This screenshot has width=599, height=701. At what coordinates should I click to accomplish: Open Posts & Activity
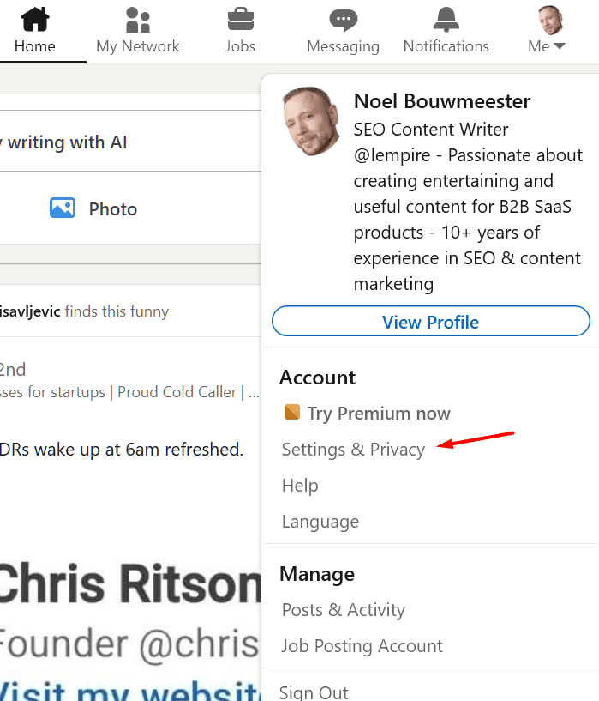[x=344, y=610]
